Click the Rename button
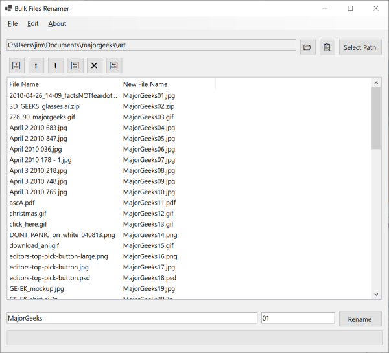This screenshot has width=389, height=353. tap(360, 319)
